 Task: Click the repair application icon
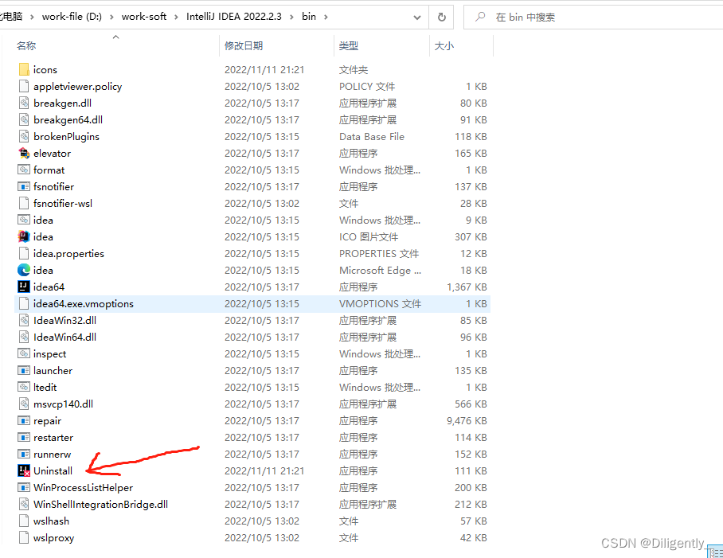pyautogui.click(x=24, y=420)
